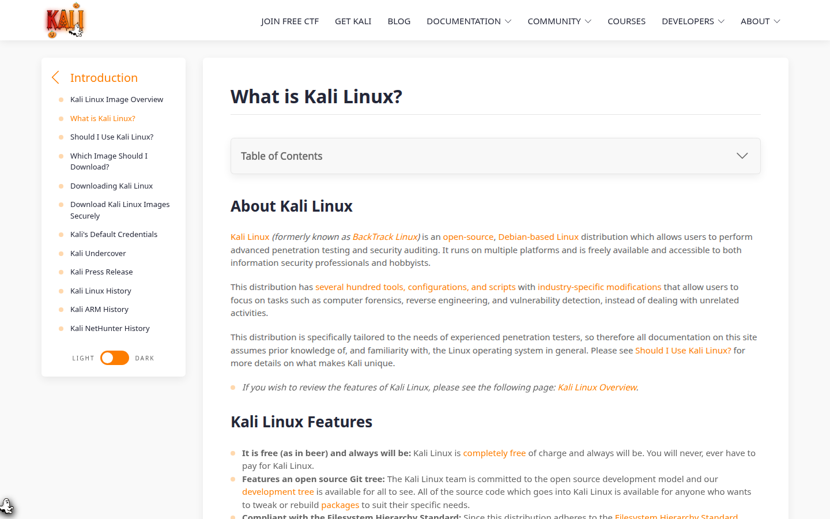
Task: Open Kali Linux Image Overview sidebar link
Action: pos(116,99)
